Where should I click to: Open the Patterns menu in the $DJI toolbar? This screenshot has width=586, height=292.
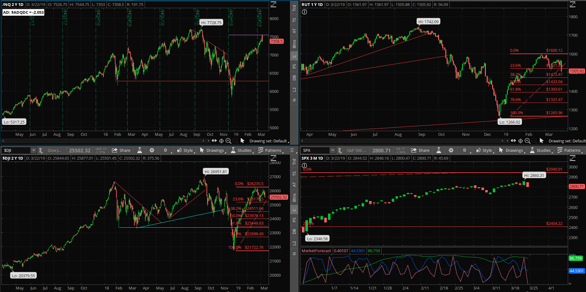(271, 150)
